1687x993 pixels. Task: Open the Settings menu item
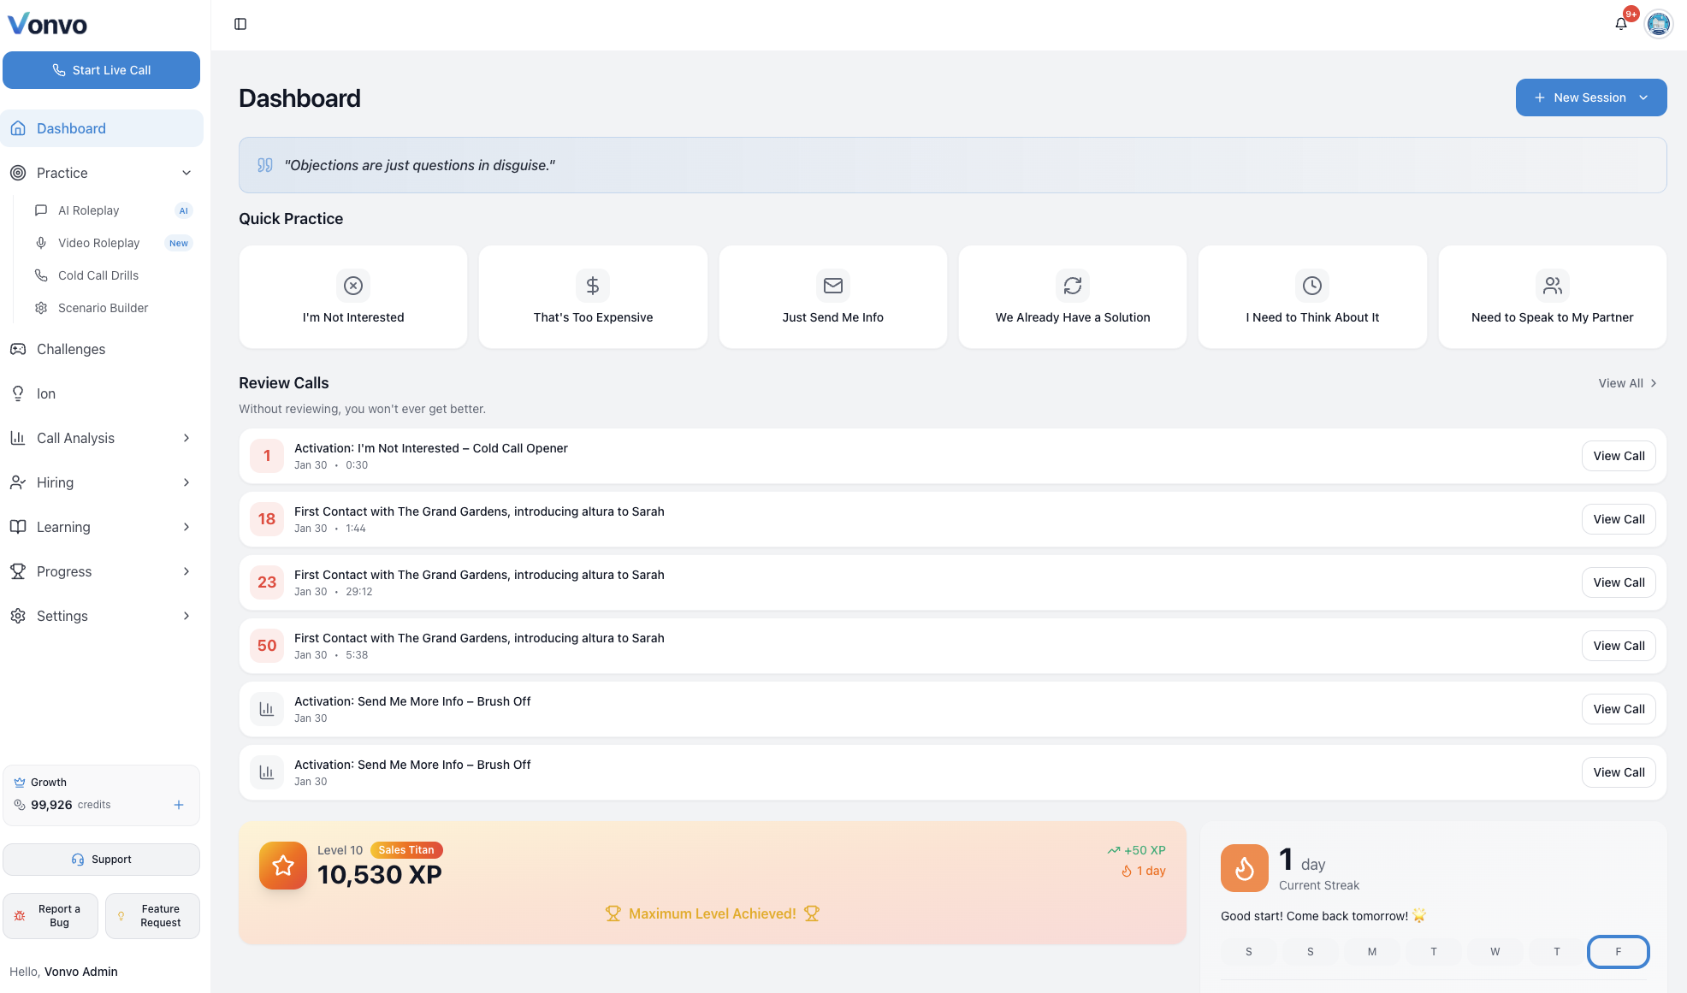coord(62,616)
